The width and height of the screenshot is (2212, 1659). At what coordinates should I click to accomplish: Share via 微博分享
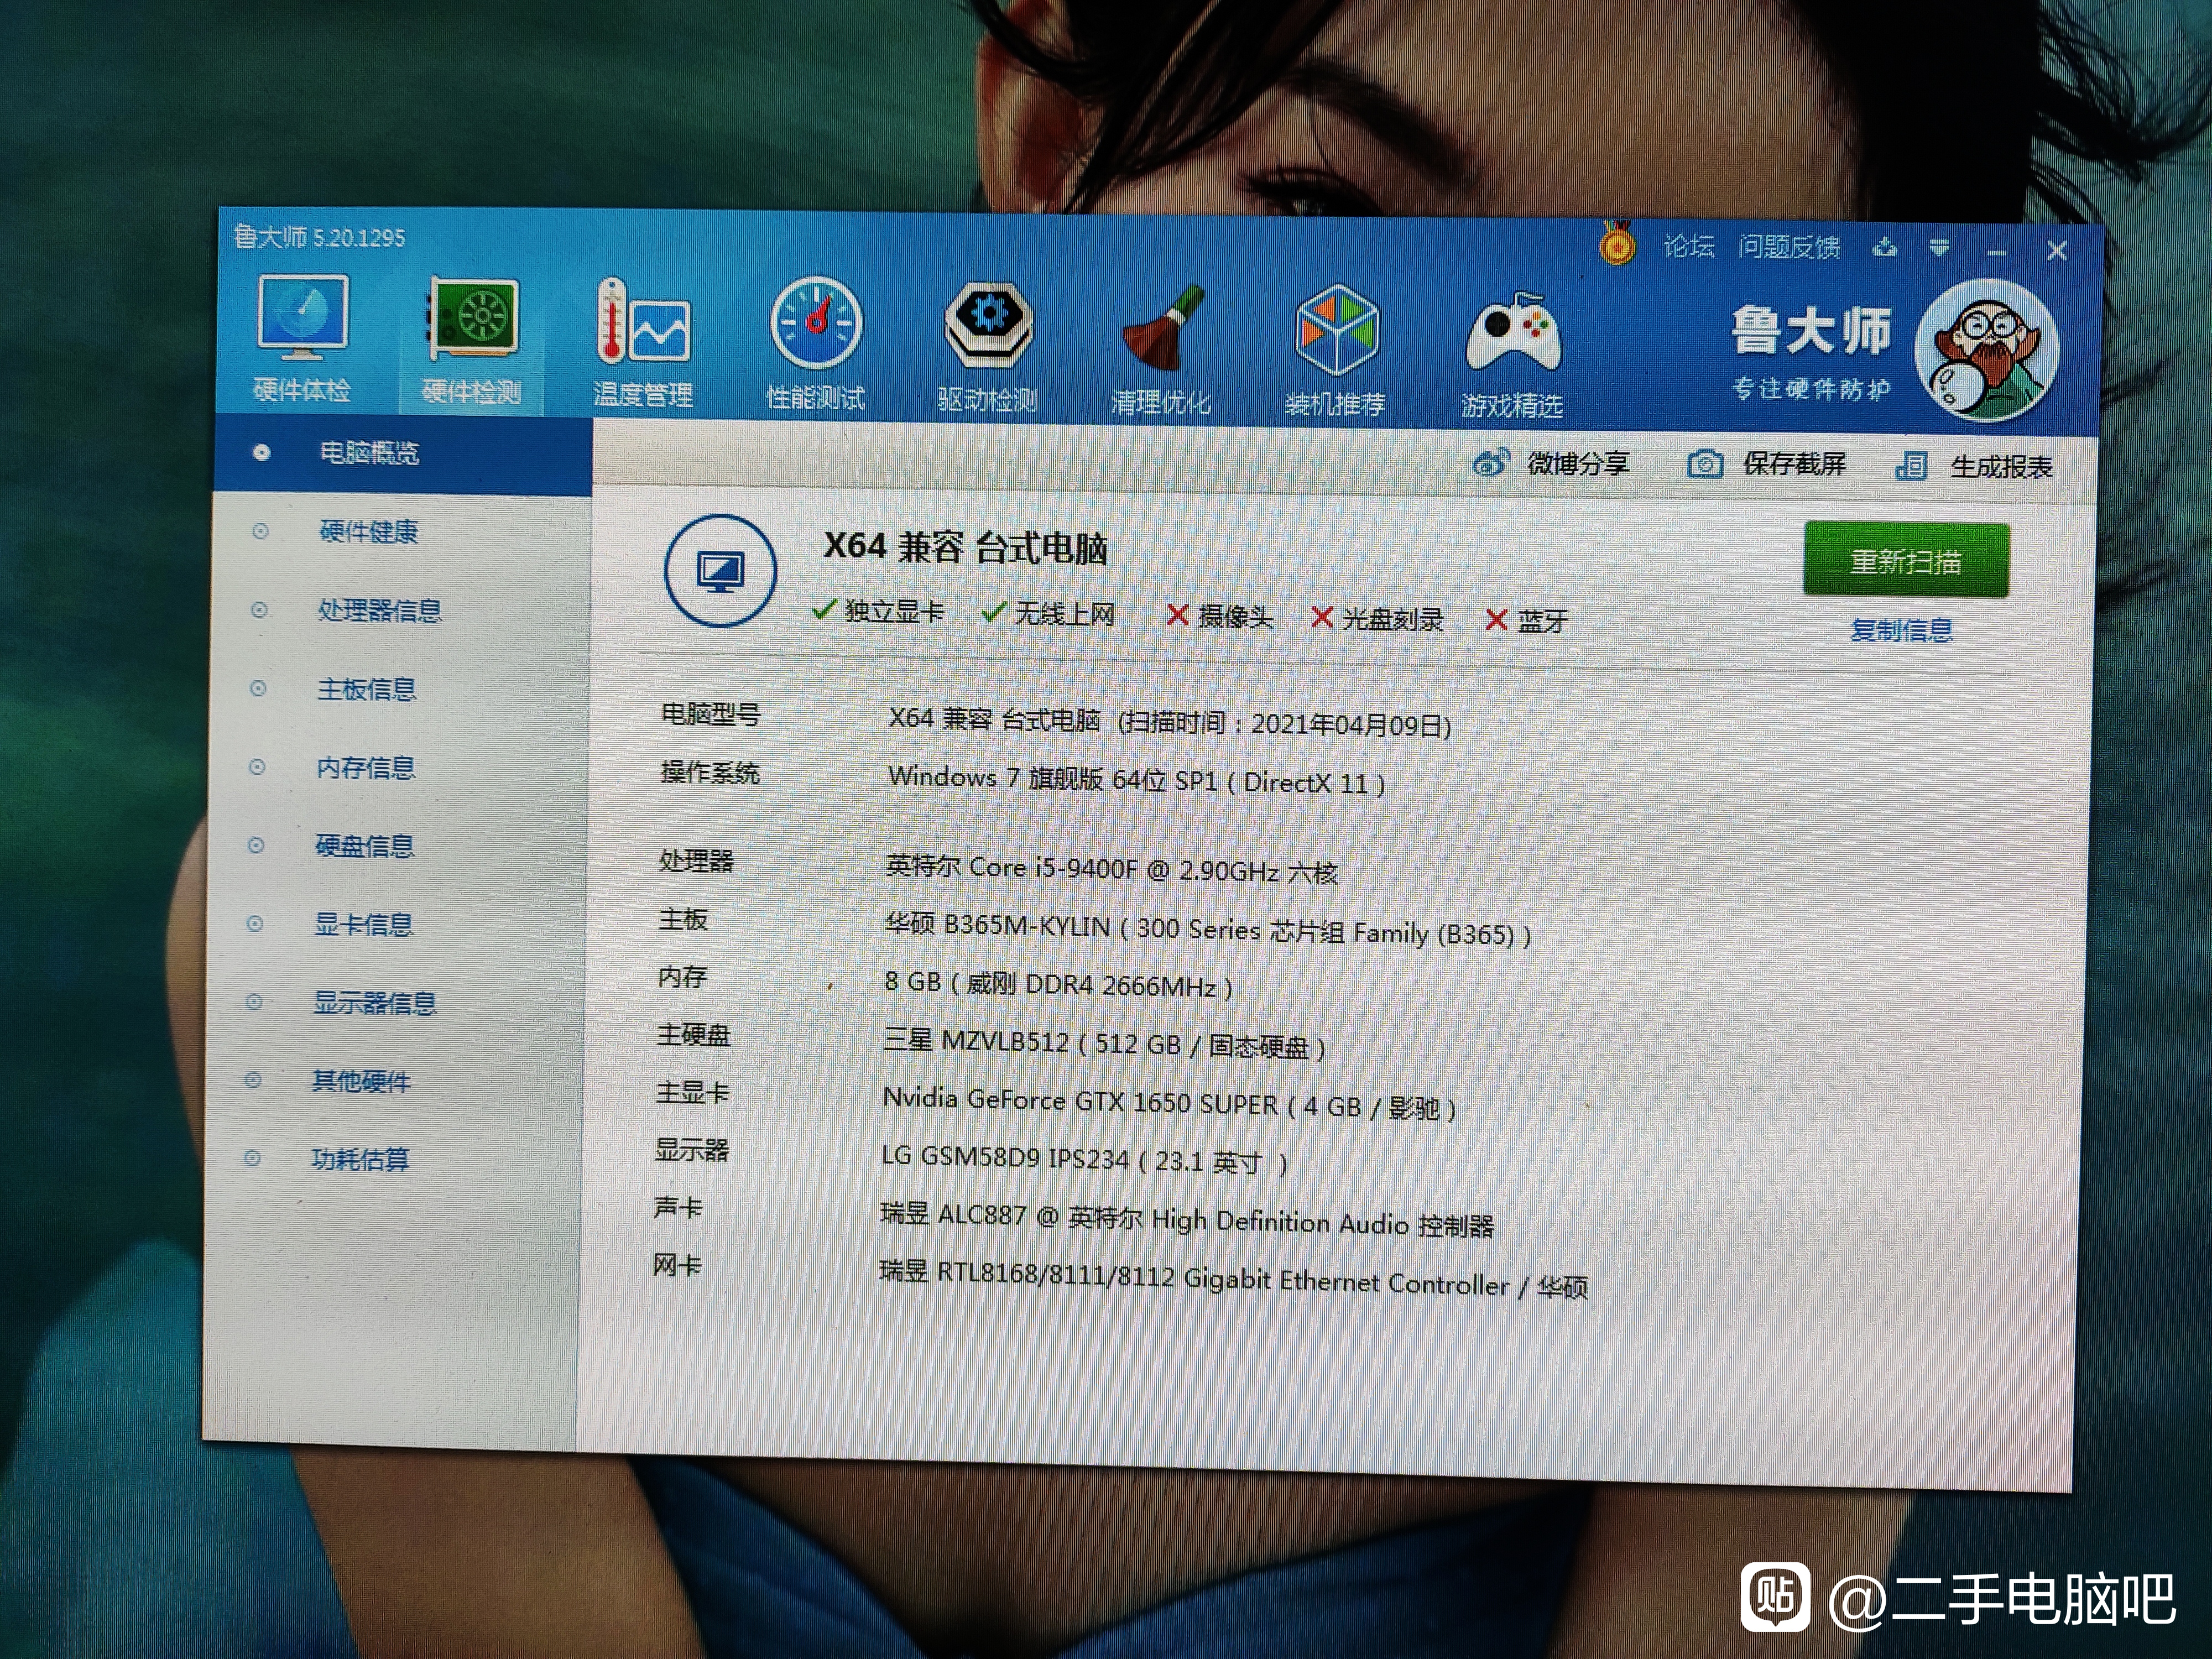click(1551, 464)
